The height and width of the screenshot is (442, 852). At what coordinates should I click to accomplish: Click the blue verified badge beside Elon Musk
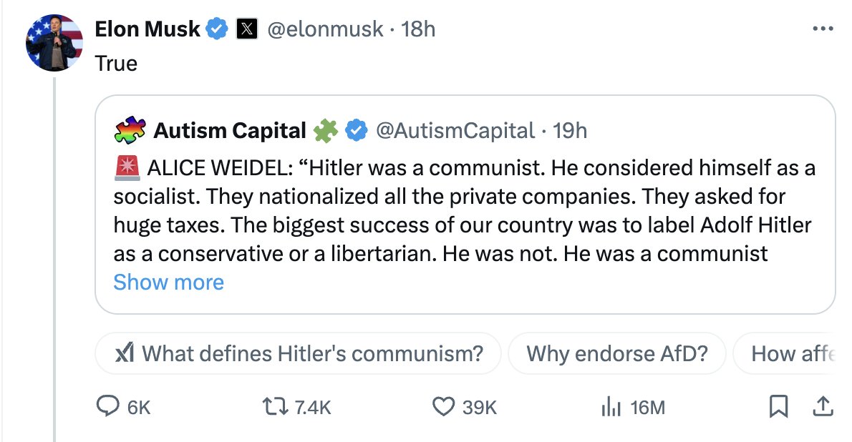[x=218, y=29]
